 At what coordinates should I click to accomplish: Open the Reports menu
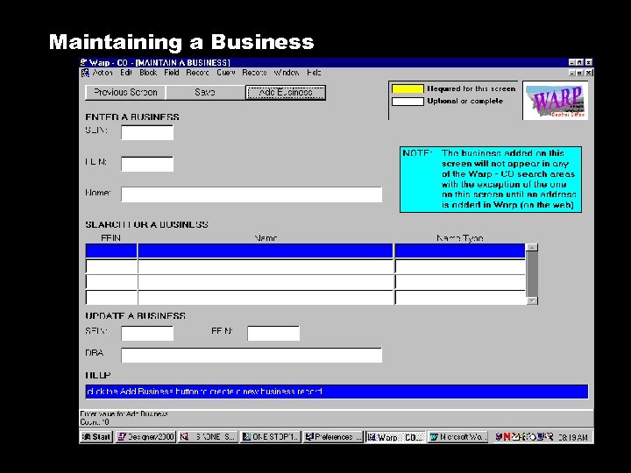point(254,73)
